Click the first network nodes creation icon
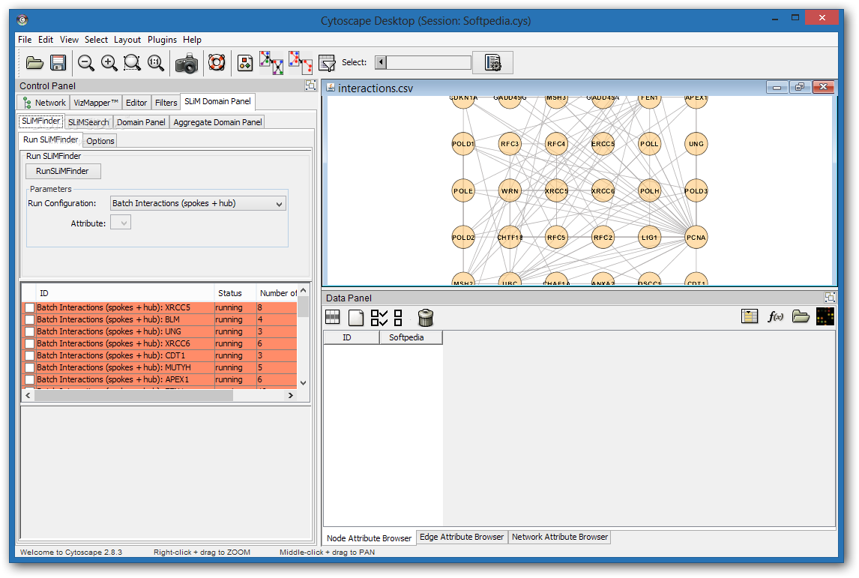Viewport: 859px width, 578px height. point(271,63)
